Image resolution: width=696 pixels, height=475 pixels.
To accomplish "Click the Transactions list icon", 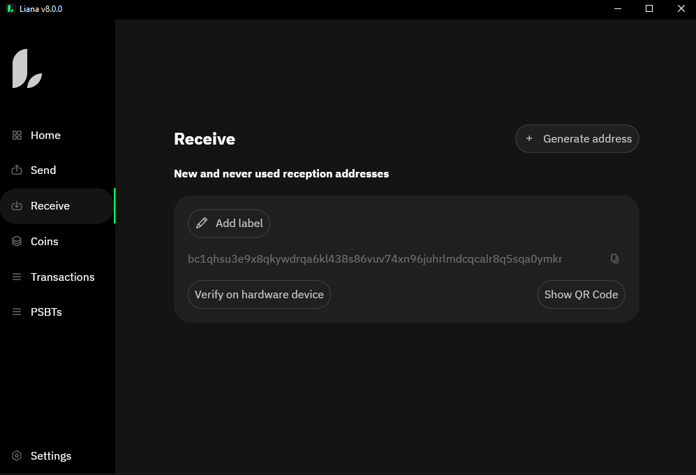I will [17, 277].
